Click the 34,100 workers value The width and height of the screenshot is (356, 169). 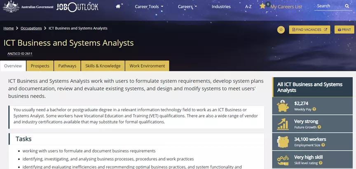point(310,139)
